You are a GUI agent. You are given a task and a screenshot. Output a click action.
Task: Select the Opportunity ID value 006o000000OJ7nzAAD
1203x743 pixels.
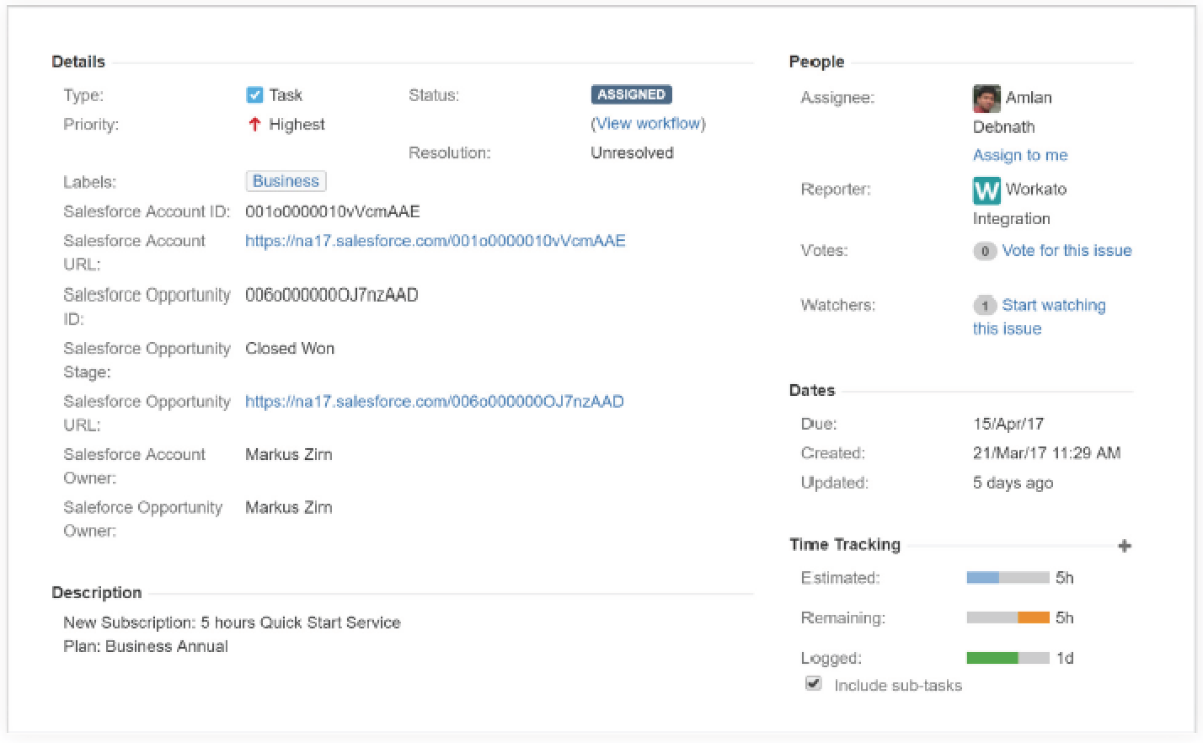(x=331, y=295)
